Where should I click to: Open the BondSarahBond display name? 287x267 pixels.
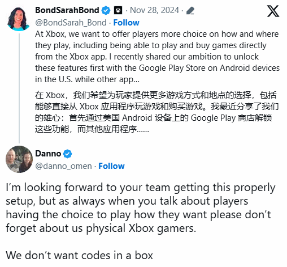pos(67,10)
